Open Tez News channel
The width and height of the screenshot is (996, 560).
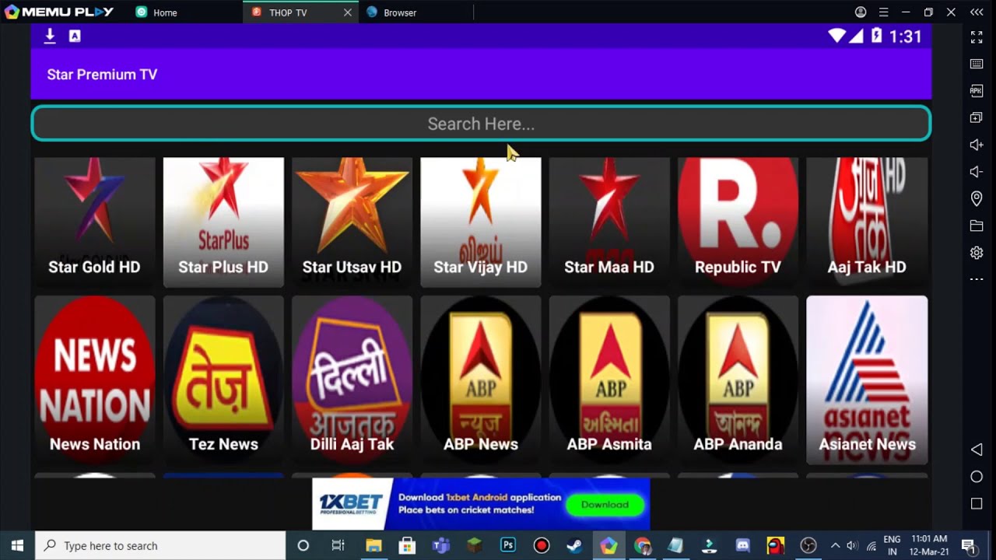click(223, 380)
